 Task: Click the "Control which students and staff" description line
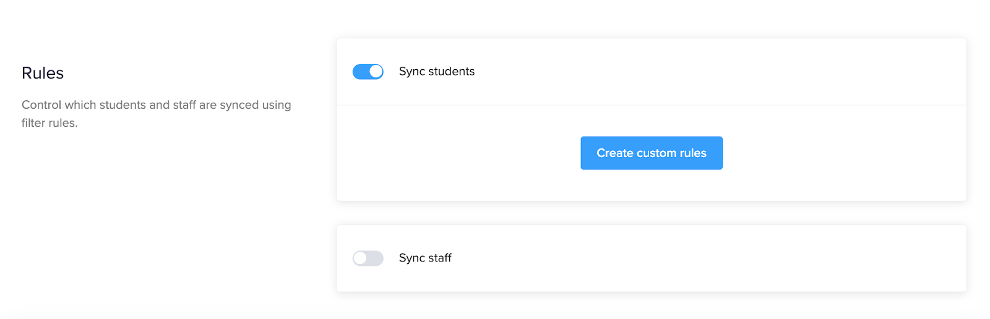(157, 105)
